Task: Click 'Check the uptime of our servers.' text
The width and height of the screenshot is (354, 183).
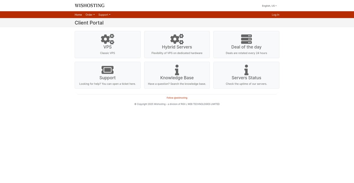Action: (246, 84)
